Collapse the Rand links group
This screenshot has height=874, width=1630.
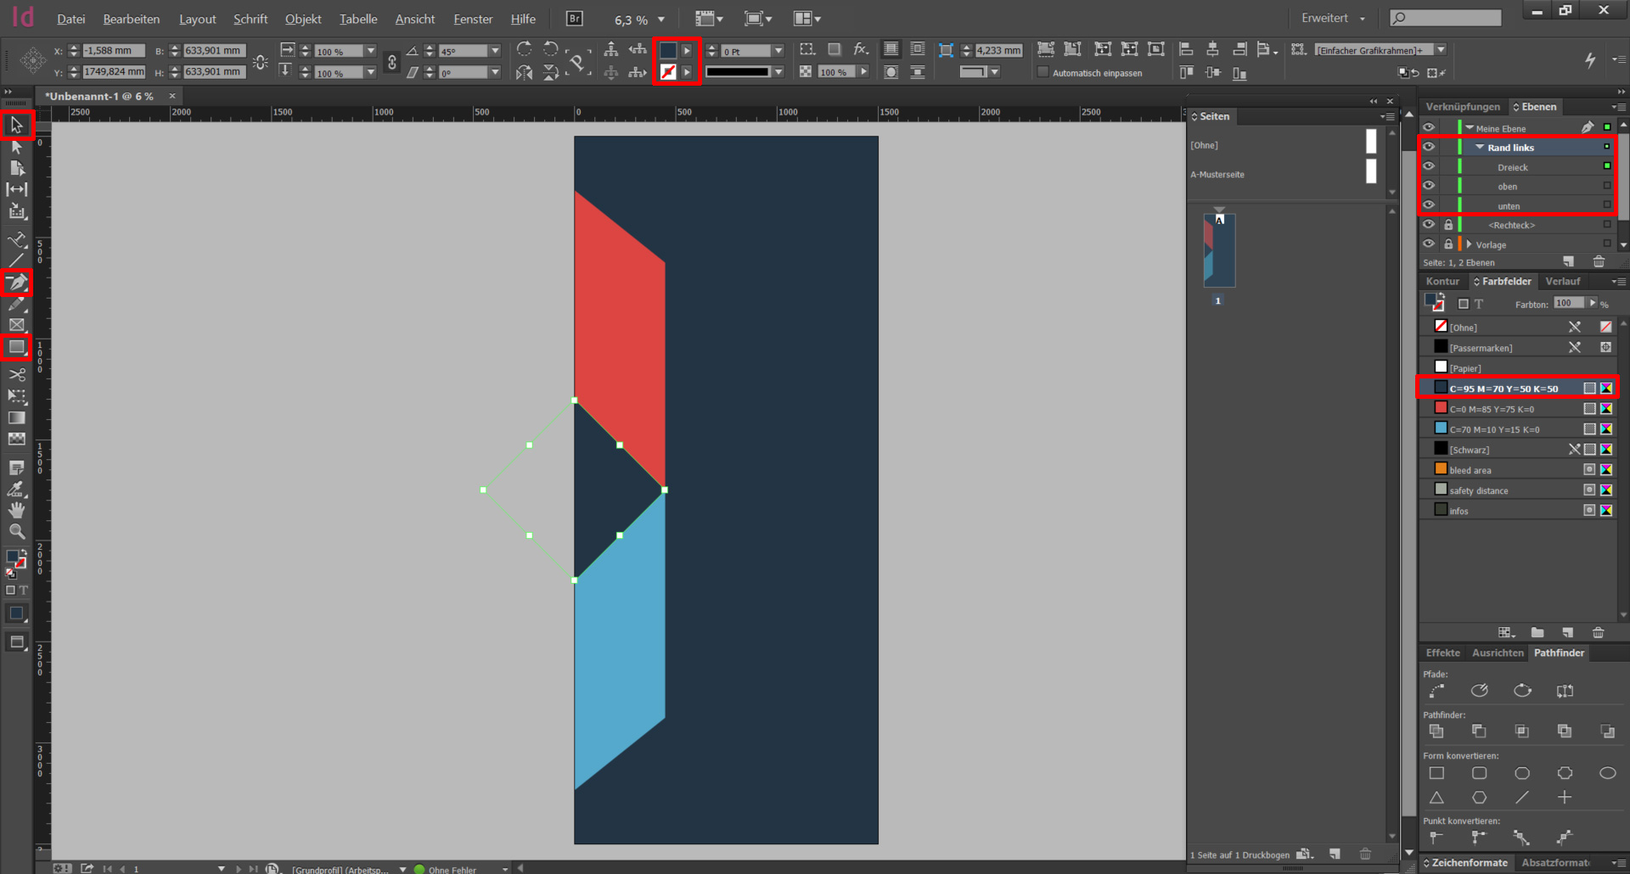click(x=1480, y=148)
